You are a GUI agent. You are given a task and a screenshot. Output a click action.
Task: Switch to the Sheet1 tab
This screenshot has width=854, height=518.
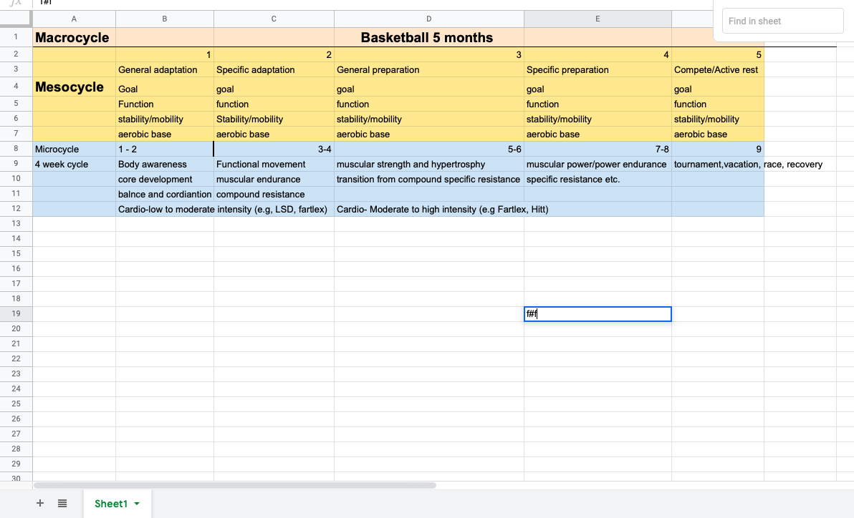111,503
